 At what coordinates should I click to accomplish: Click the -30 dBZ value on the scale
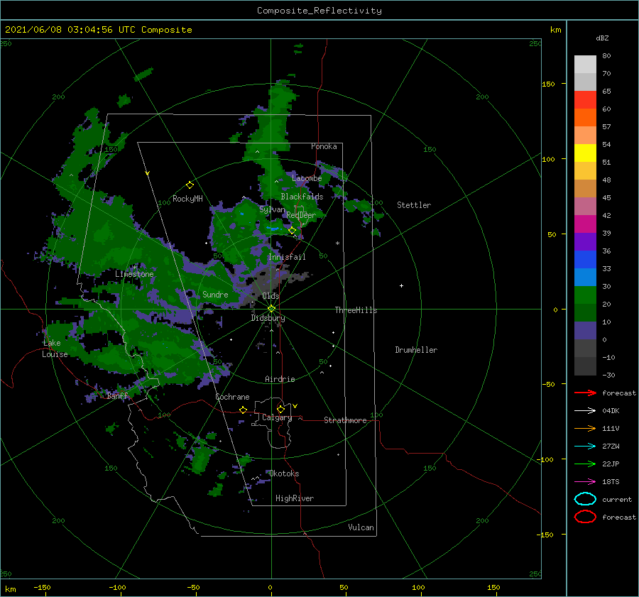pos(608,375)
